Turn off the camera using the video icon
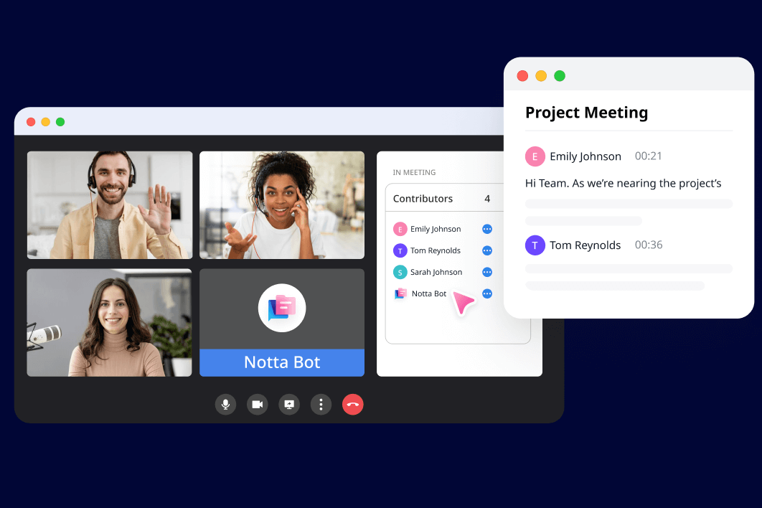 [x=257, y=404]
